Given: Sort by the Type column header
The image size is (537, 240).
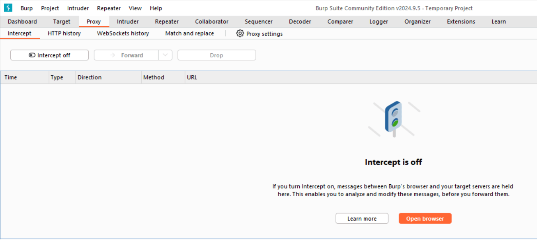Looking at the screenshot, I should click(x=62, y=77).
